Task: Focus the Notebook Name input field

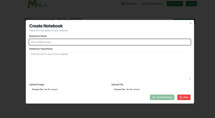Action: click(x=110, y=42)
